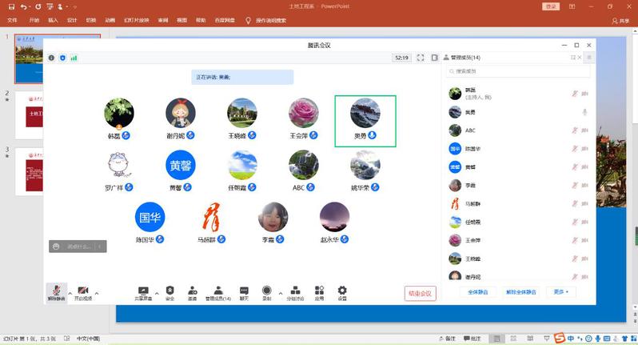The height and width of the screenshot is (345, 638).
Task: Click PowerPoint 共享 share button
Action: coord(620,21)
